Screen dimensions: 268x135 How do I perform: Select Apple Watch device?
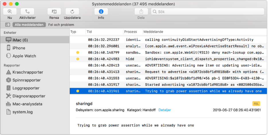35,56
